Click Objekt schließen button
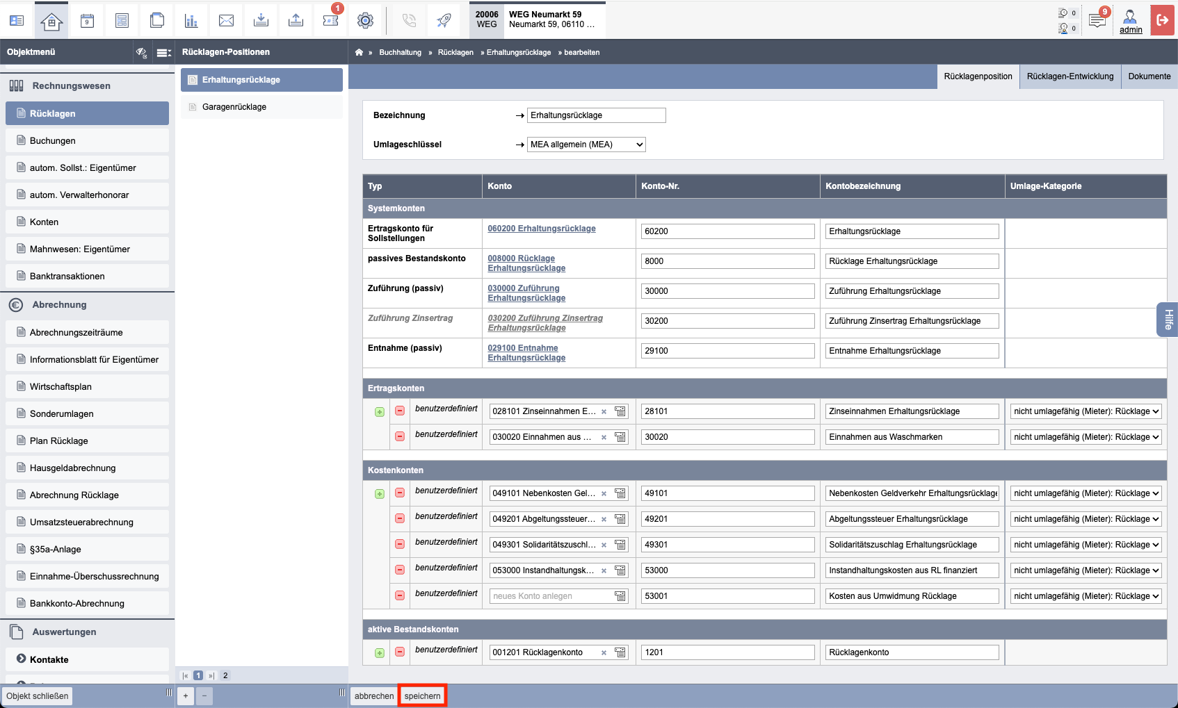 (x=38, y=695)
